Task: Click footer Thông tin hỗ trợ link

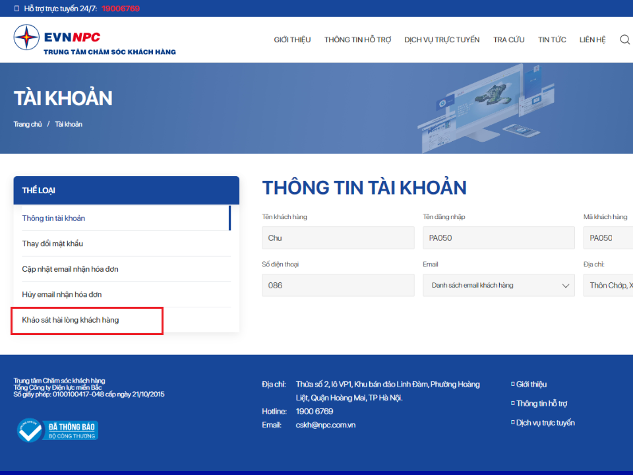Action: click(541, 404)
